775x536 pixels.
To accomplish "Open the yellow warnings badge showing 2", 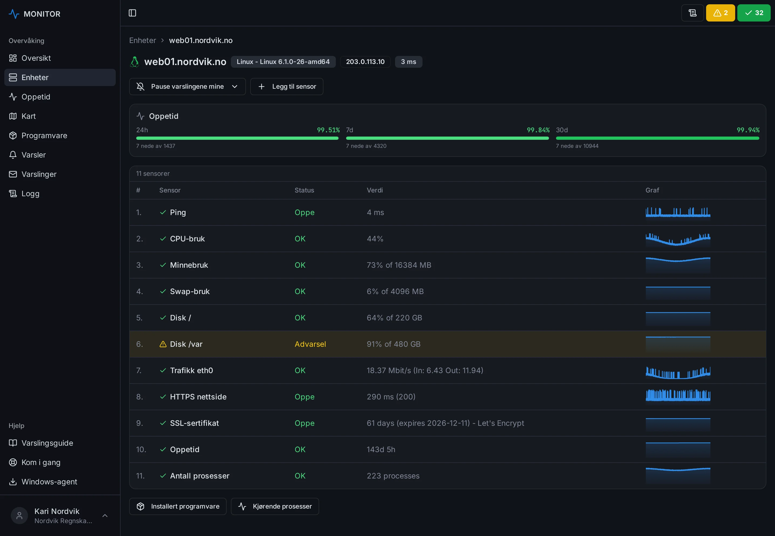I will pos(720,13).
